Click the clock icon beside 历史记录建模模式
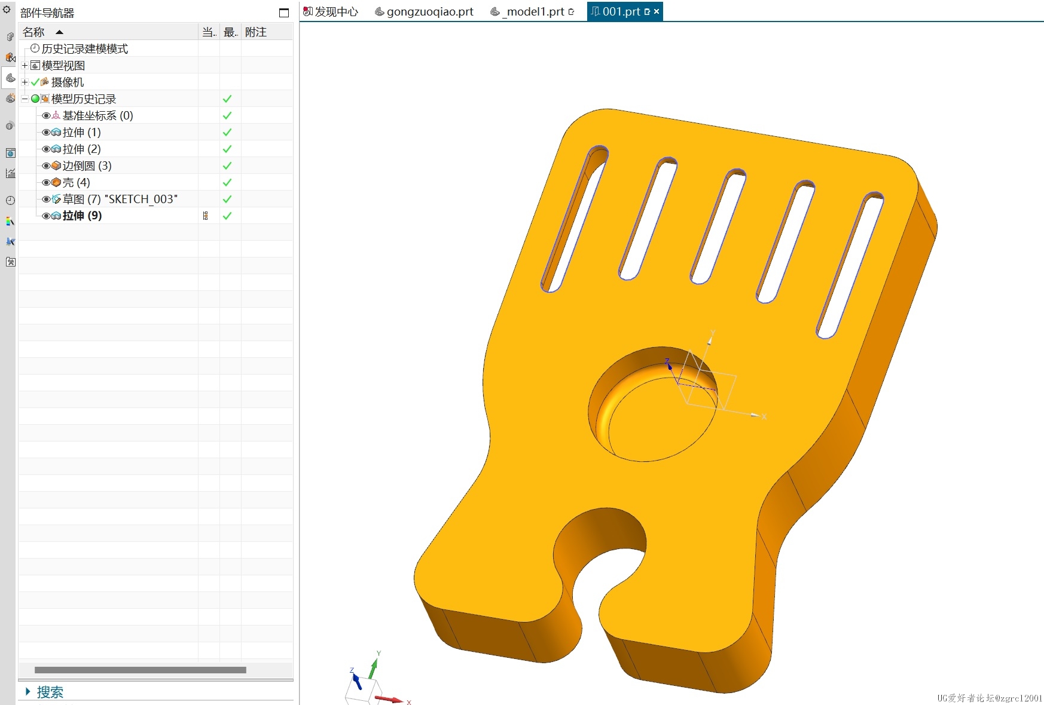The width and height of the screenshot is (1044, 705). click(35, 48)
